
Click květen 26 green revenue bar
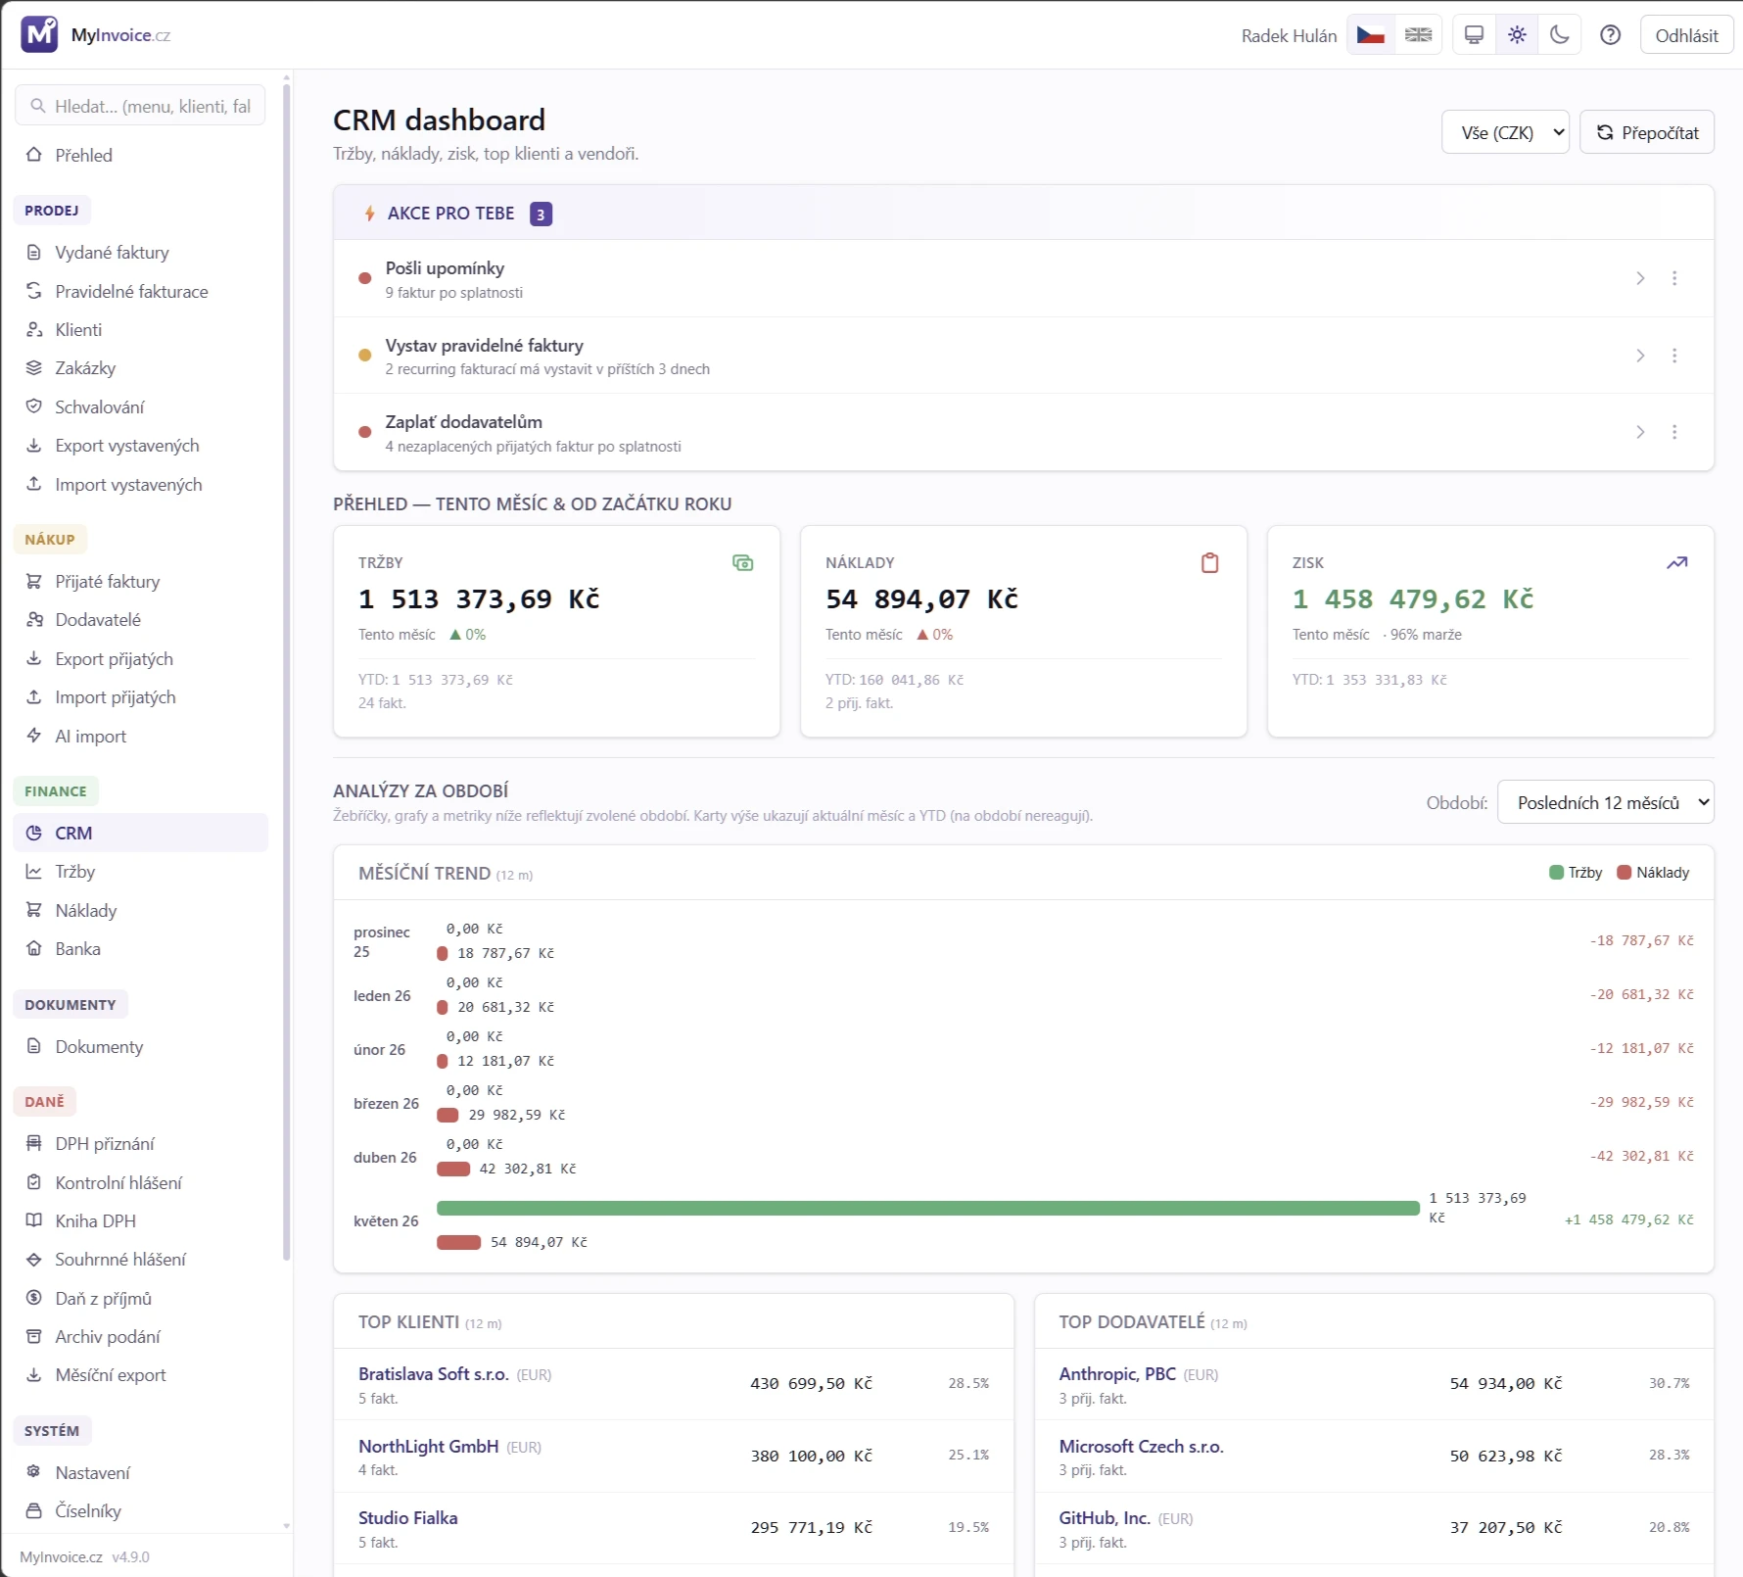[928, 1208]
